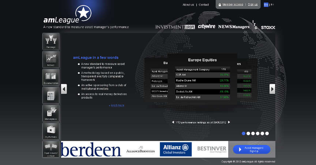Click the Sign up link

pyautogui.click(x=253, y=4)
